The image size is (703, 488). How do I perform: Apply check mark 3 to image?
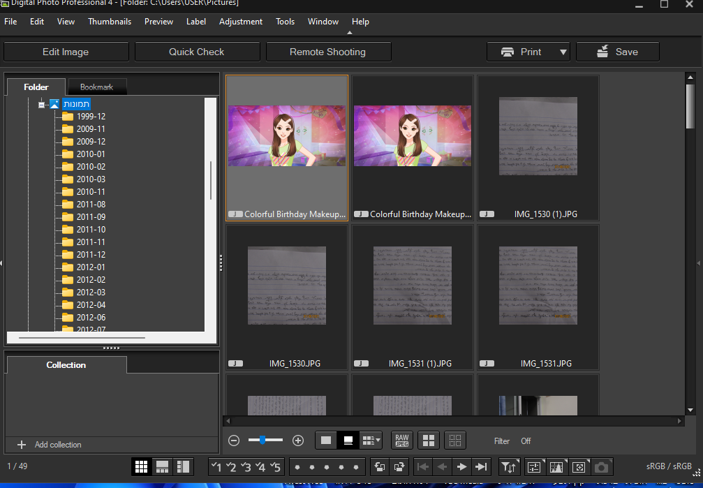[246, 467]
